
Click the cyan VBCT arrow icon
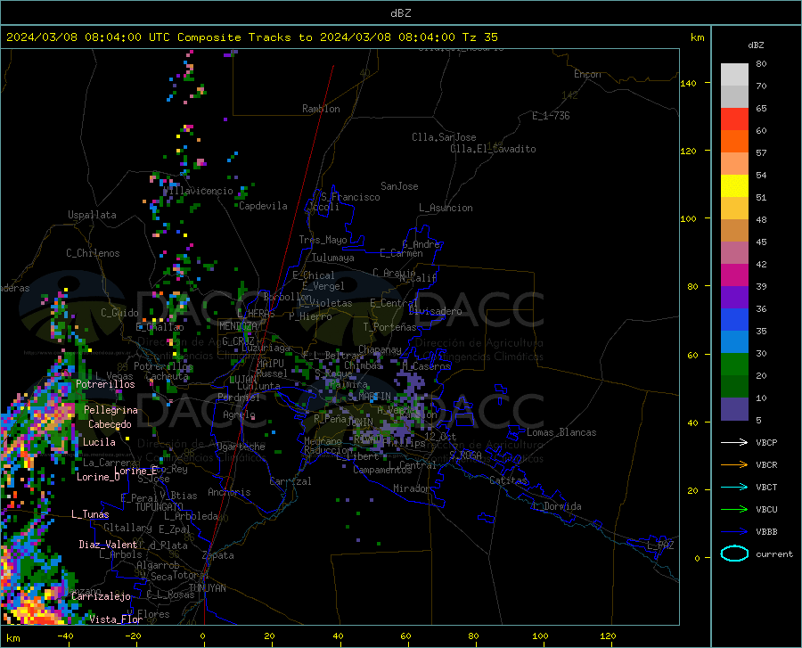tap(734, 487)
